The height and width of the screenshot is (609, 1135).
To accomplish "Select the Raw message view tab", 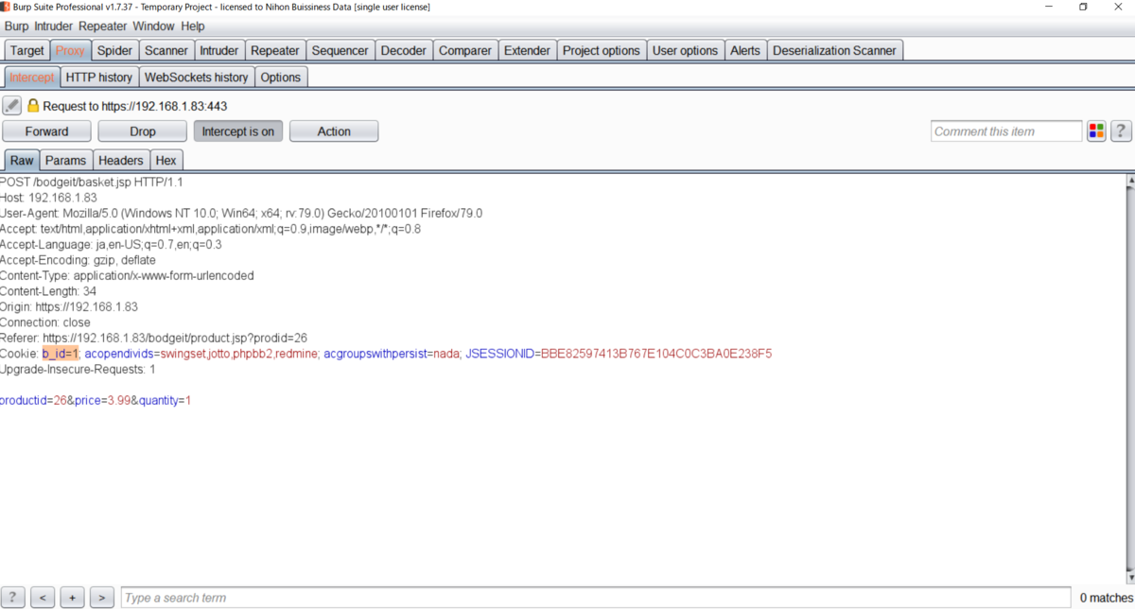I will (x=22, y=161).
